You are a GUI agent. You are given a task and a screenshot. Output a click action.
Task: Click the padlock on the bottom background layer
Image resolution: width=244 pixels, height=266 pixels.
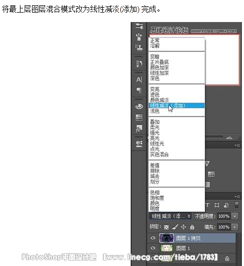point(227,258)
